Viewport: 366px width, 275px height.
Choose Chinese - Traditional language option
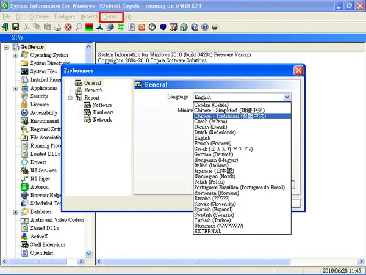coord(242,116)
